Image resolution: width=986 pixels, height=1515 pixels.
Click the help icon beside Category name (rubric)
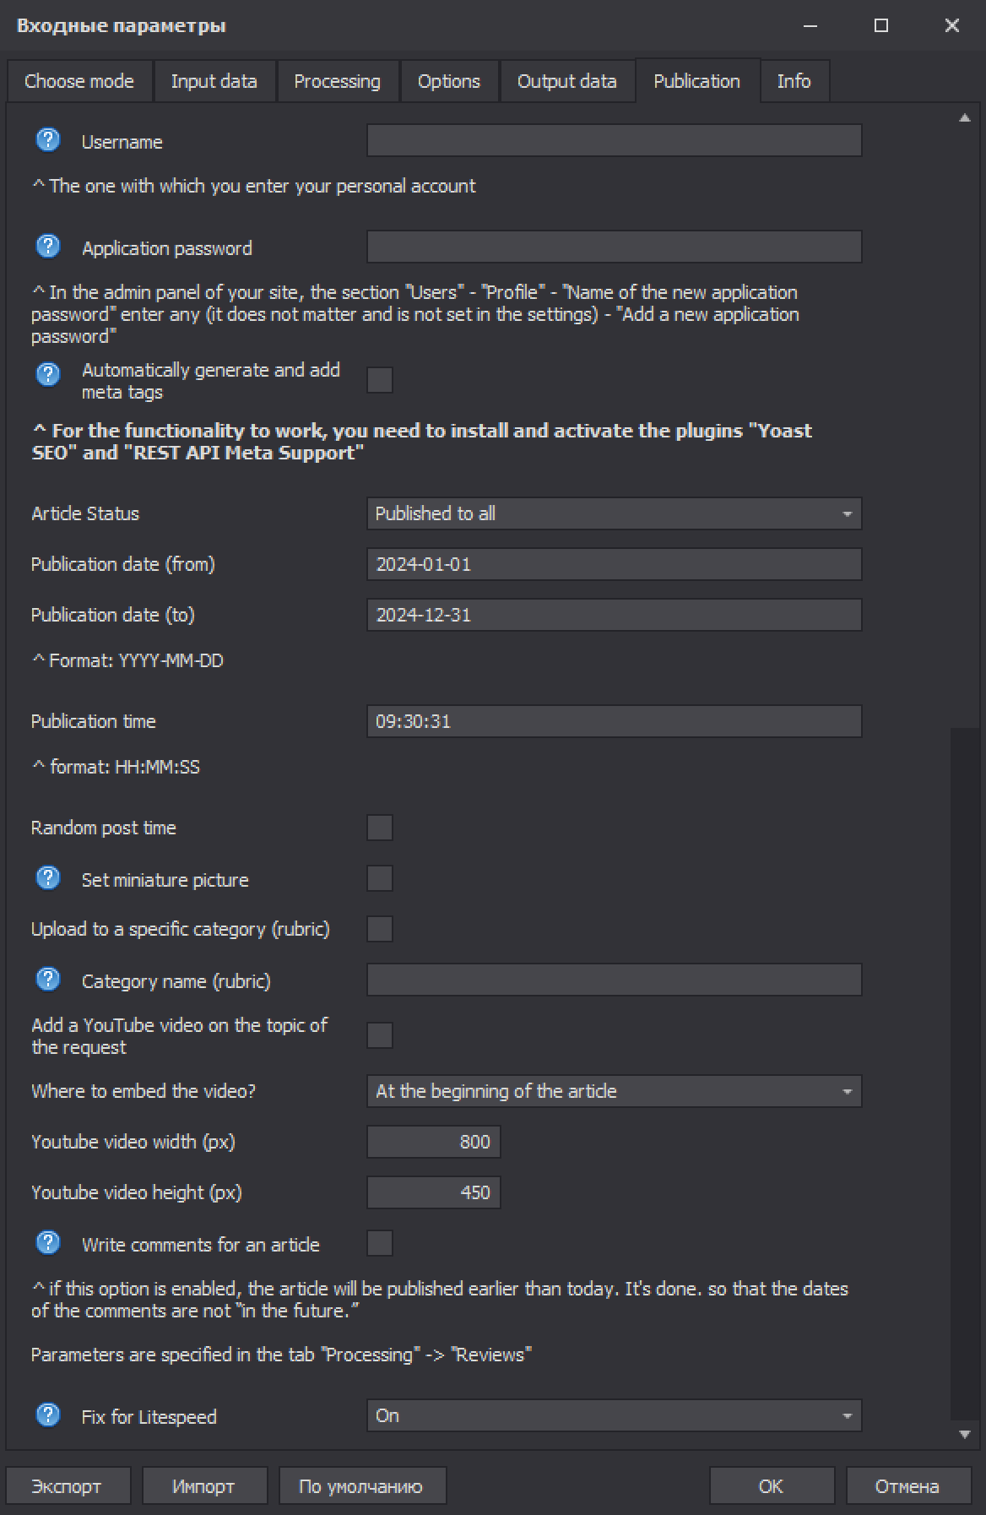pos(48,980)
